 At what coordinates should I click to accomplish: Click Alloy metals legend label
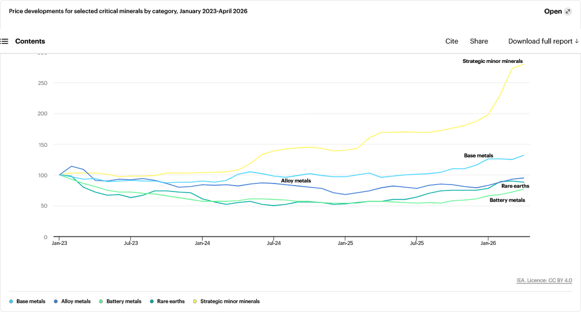click(76, 302)
